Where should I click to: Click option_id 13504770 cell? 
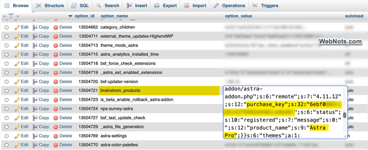pos(88,145)
